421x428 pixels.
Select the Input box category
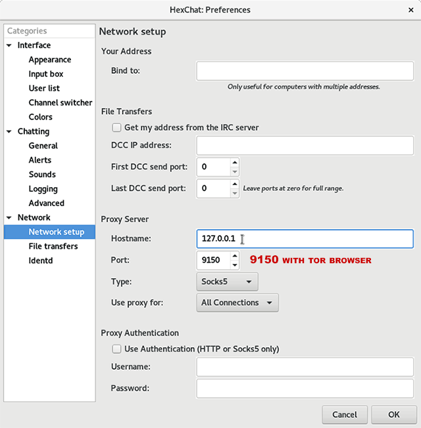tap(46, 74)
